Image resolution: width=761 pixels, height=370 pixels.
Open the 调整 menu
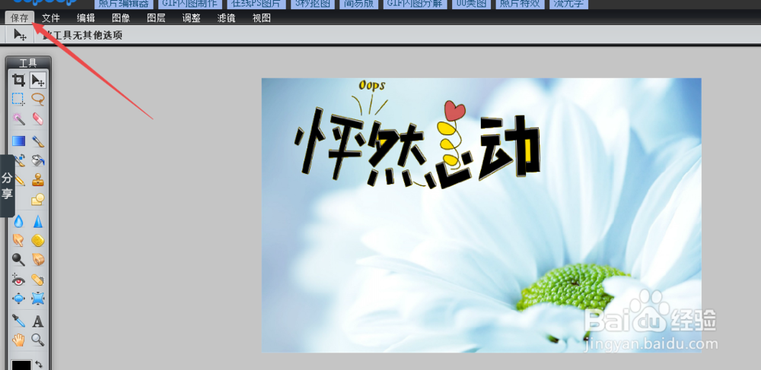pyautogui.click(x=191, y=18)
